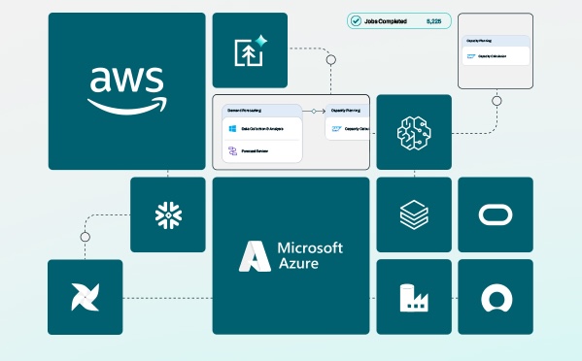This screenshot has width=582, height=361.
Task: Click the circle node below the AI upload tile
Action: coord(331,59)
